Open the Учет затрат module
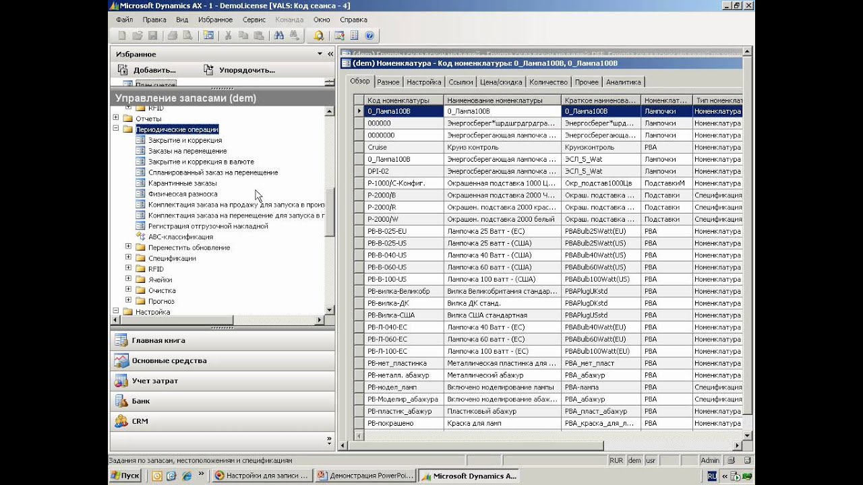This screenshot has width=863, height=485. click(222, 381)
